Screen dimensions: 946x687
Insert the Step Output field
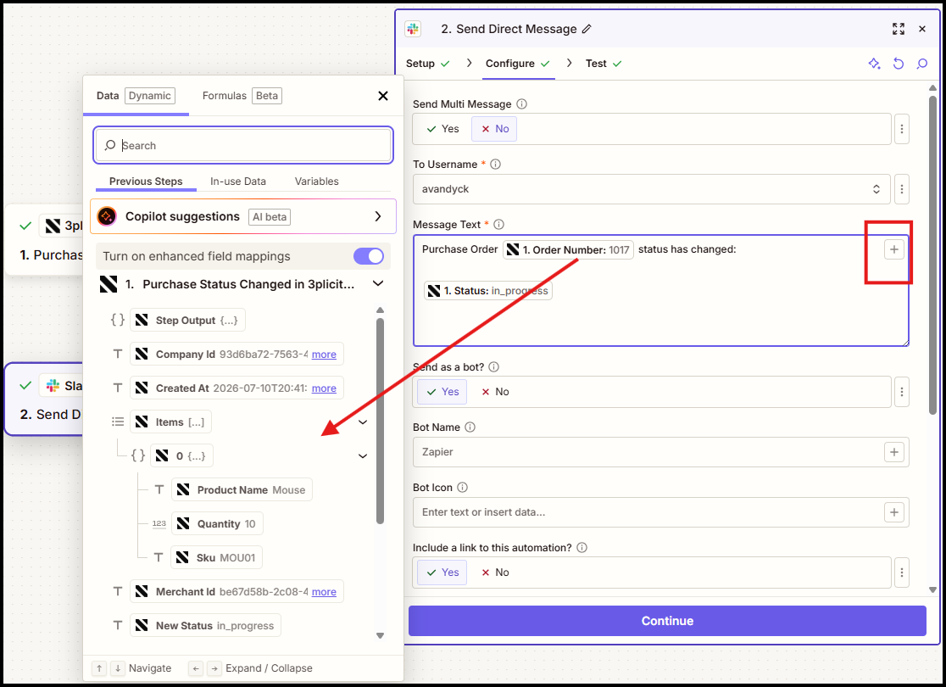pyautogui.click(x=187, y=320)
